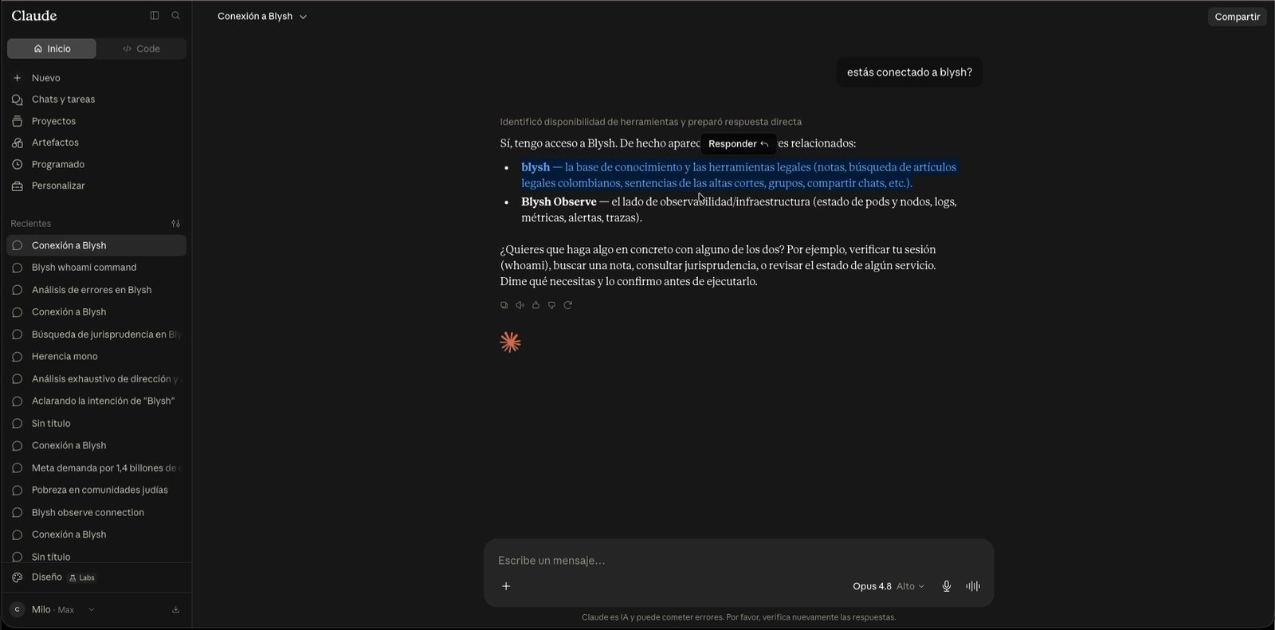Viewport: 1275px width, 630px height.
Task: Open the chat 'Blysh whoami command'
Action: click(96, 268)
